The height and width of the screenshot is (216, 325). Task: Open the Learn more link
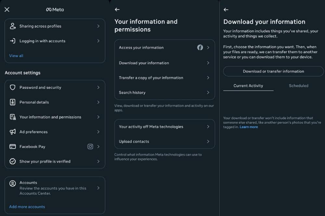pos(249,127)
